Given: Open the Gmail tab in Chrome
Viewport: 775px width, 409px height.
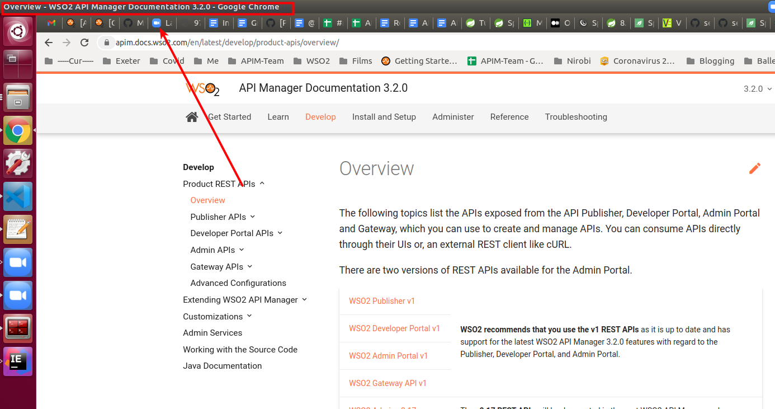Looking at the screenshot, I should click(51, 23).
